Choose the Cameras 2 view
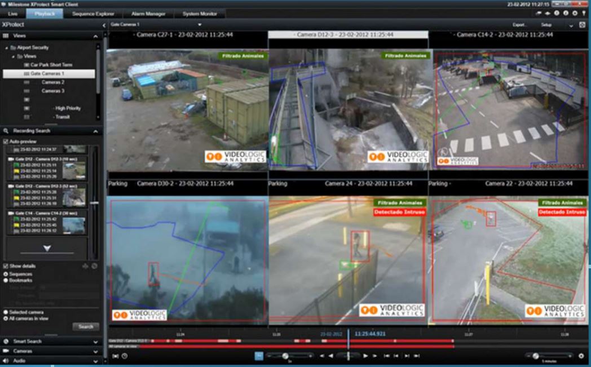The height and width of the screenshot is (367, 591). point(53,82)
